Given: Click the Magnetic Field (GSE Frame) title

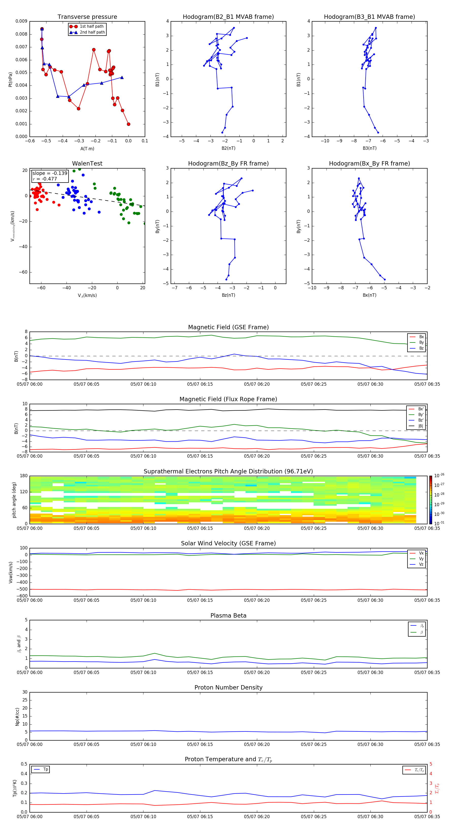Looking at the screenshot, I should coord(228,327).
